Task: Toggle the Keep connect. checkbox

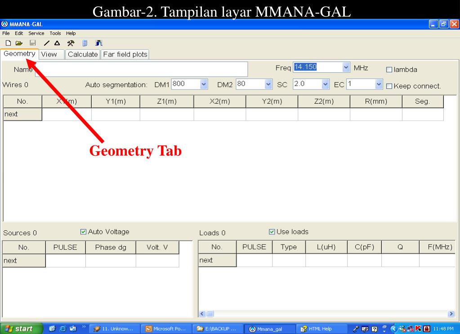Action: [389, 86]
